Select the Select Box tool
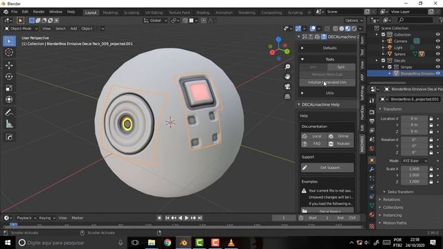Image resolution: width=443 pixels, height=249 pixels. point(9,41)
